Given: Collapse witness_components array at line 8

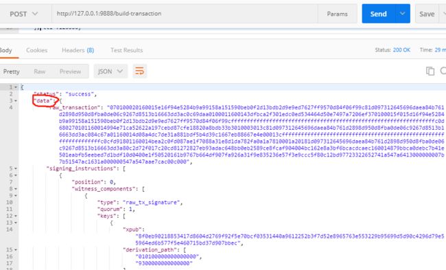Looking at the screenshot, I should (x=16, y=189).
